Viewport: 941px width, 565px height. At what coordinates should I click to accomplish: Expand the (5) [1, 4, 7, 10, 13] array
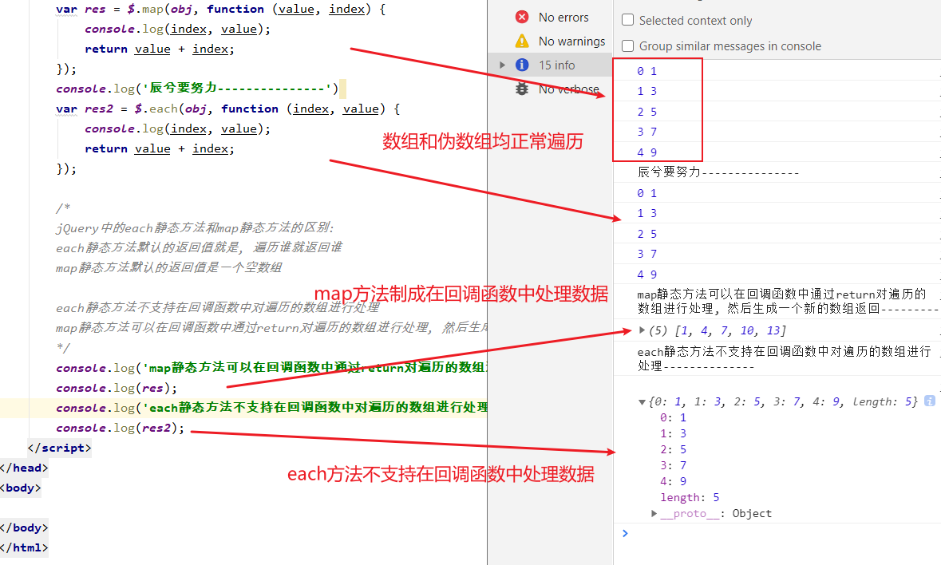click(642, 330)
